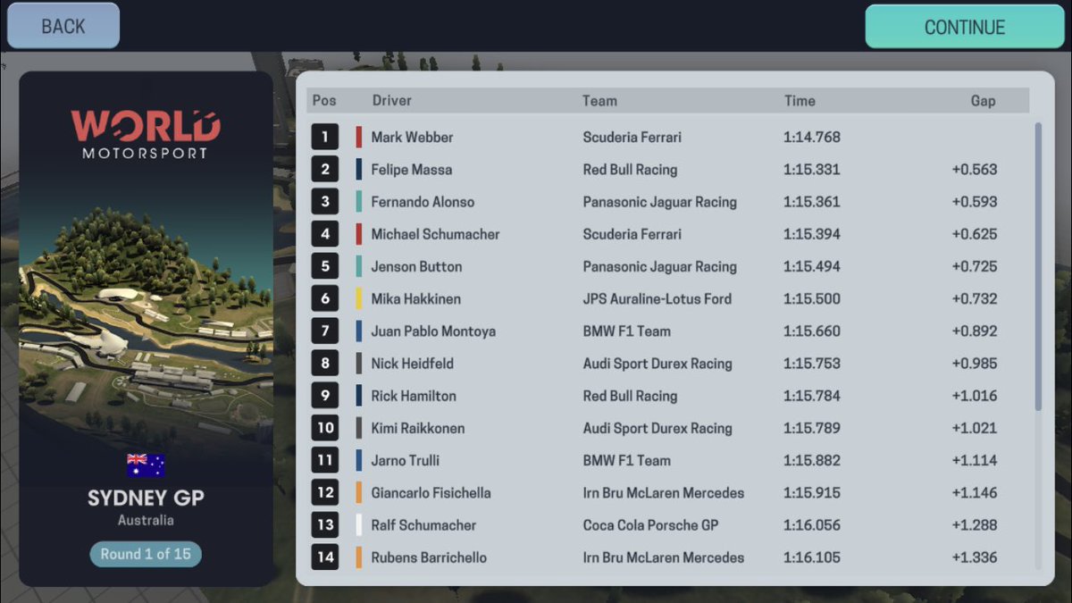Click the Time column header
1072x603 pixels.
(800, 100)
